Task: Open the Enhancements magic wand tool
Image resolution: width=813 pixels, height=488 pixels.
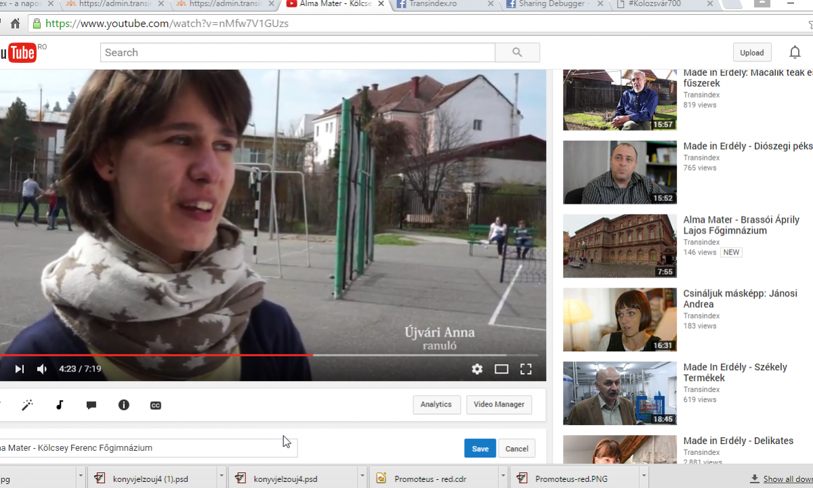Action: (x=28, y=405)
